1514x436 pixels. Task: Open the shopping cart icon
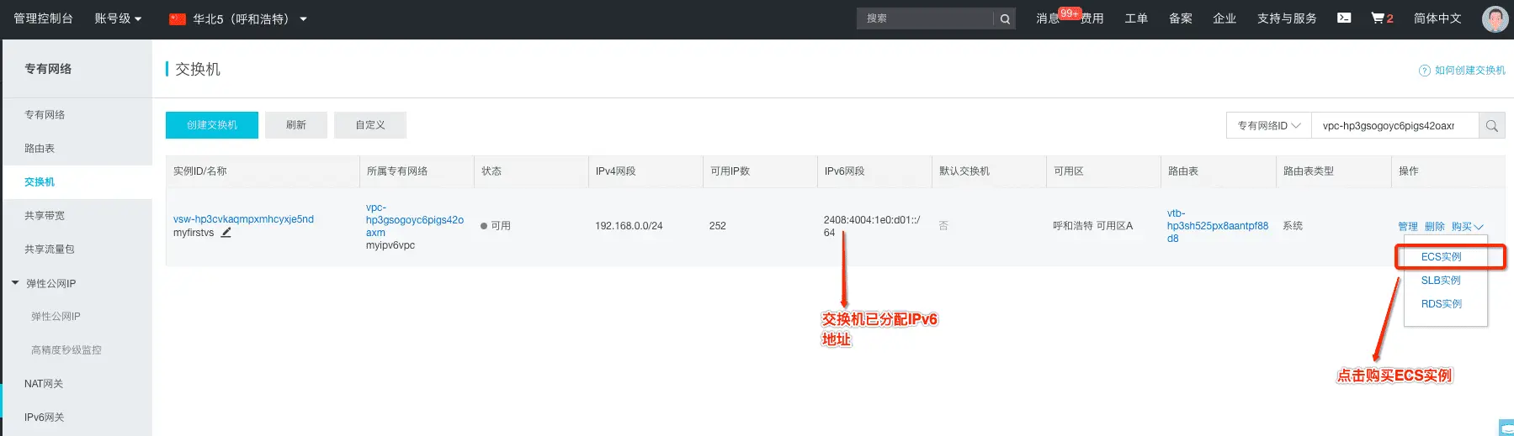pyautogui.click(x=1378, y=18)
